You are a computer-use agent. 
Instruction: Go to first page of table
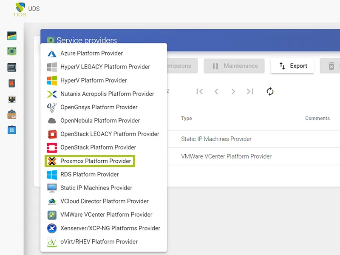199,91
